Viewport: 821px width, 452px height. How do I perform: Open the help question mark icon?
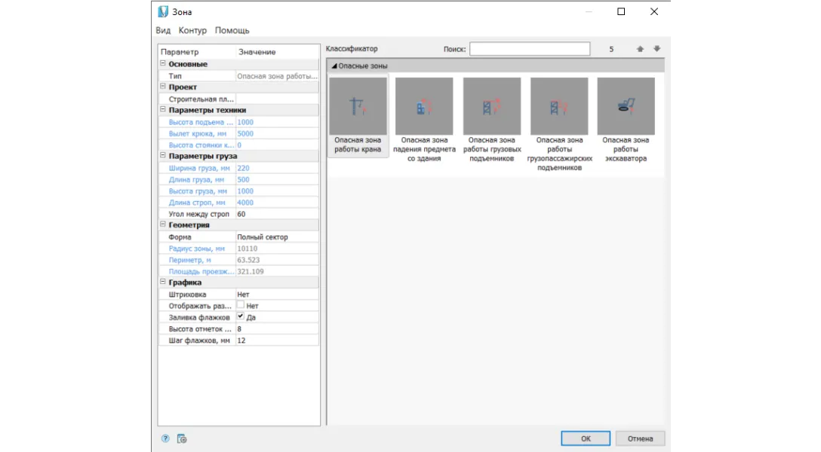pos(165,438)
